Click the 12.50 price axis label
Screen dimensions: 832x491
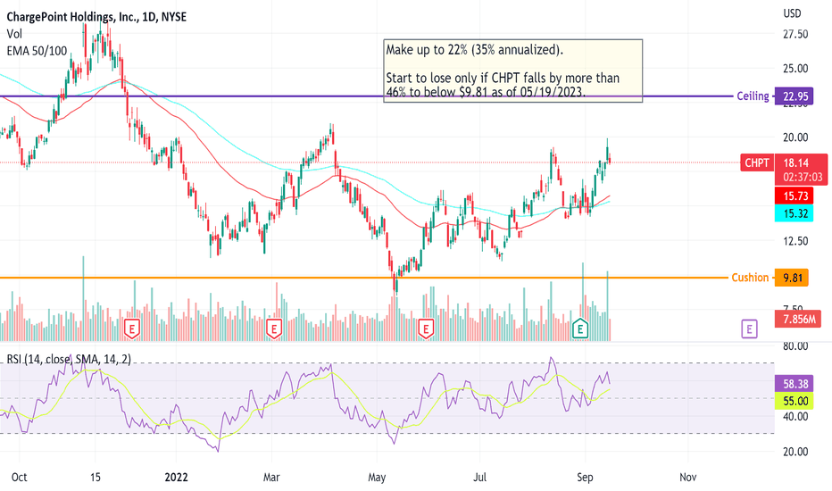(x=795, y=241)
